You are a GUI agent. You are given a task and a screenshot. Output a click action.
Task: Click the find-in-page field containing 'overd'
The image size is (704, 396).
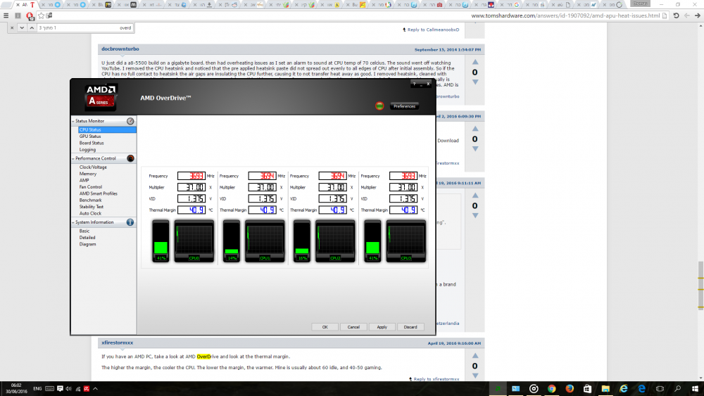(85, 28)
